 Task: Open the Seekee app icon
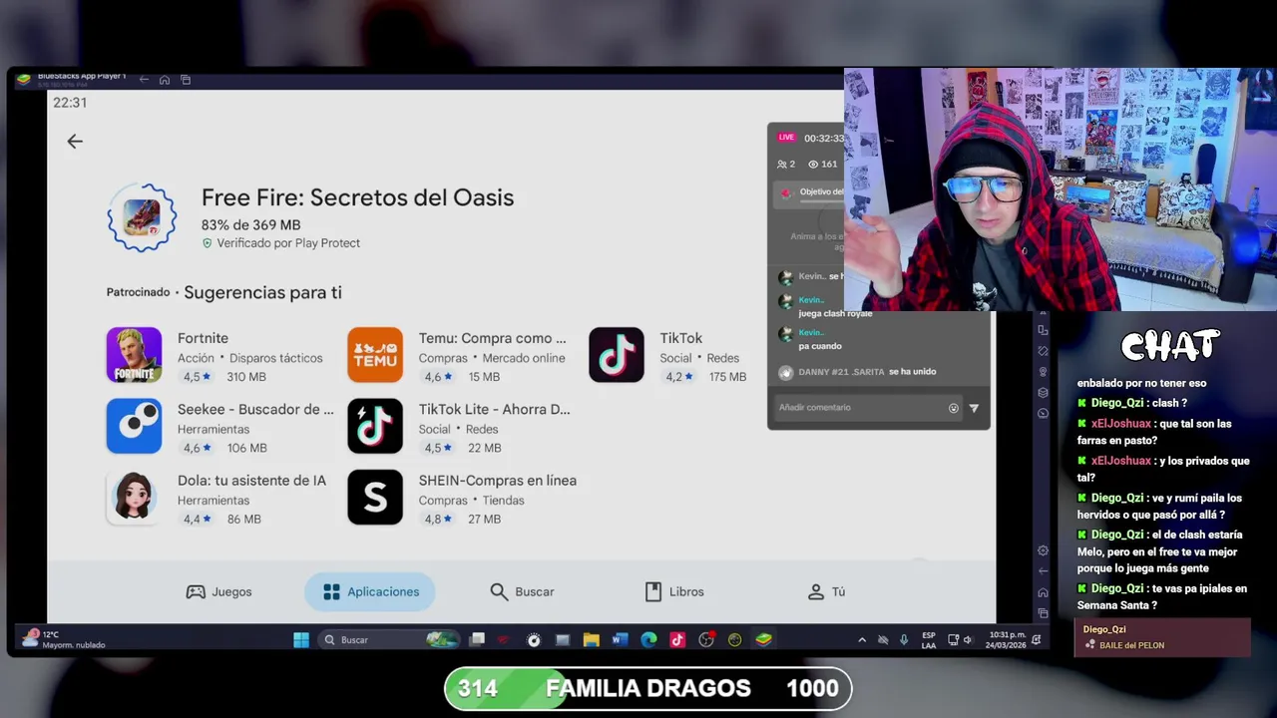click(134, 426)
